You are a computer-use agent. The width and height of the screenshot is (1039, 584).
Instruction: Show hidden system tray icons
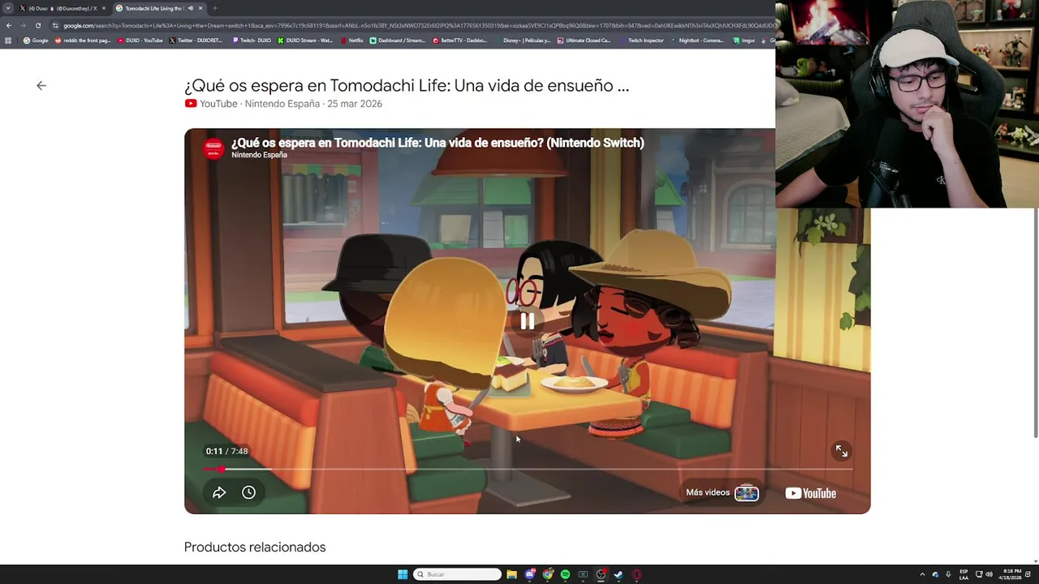click(x=922, y=574)
